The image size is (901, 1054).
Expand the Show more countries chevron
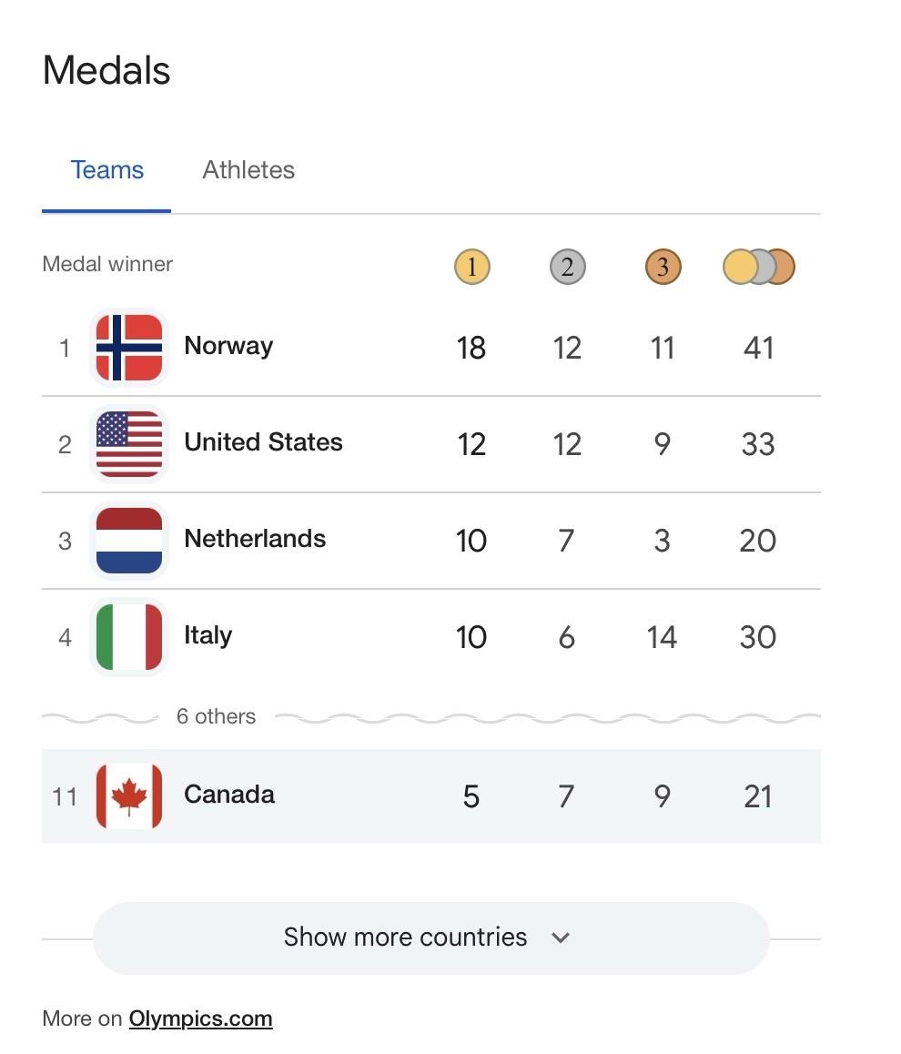[x=561, y=937]
